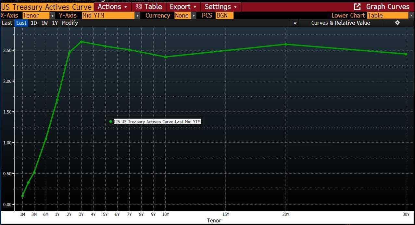
Task: Open the Graph Curves pop-out icon
Action: pyautogui.click(x=357, y=7)
